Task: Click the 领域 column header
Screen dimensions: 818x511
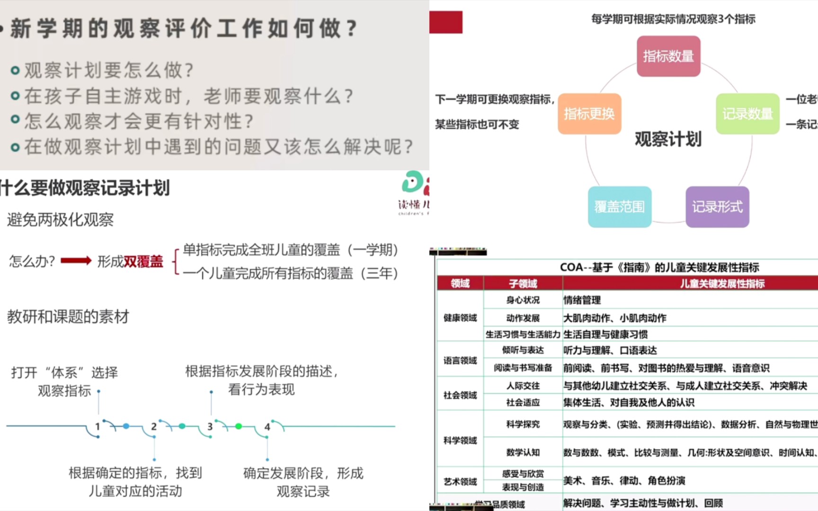Action: [x=460, y=283]
